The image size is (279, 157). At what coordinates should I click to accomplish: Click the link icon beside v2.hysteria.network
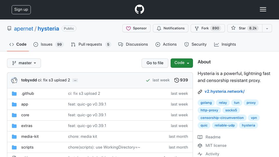200,92
